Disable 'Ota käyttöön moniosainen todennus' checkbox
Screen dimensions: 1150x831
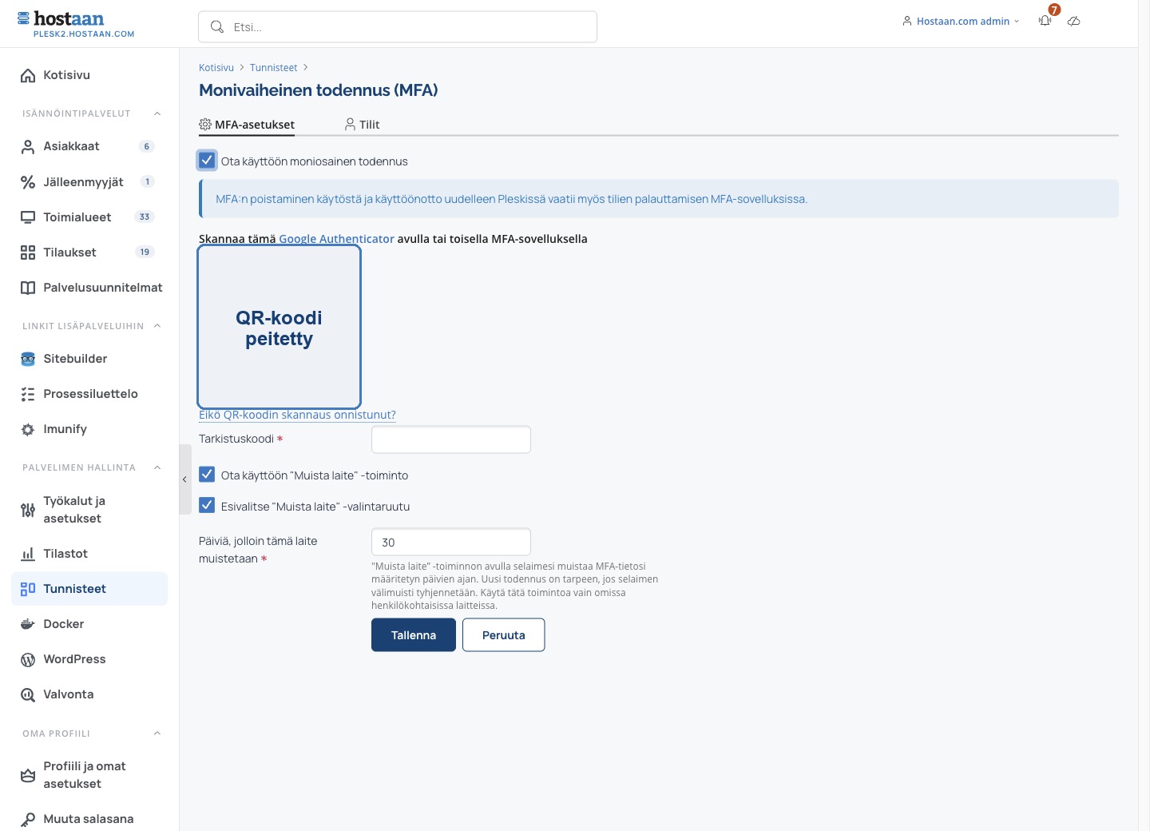[207, 160]
